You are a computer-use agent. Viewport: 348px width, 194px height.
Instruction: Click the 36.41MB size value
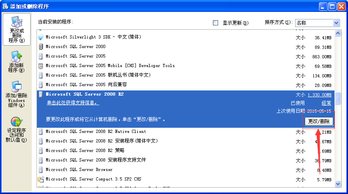pyautogui.click(x=323, y=38)
